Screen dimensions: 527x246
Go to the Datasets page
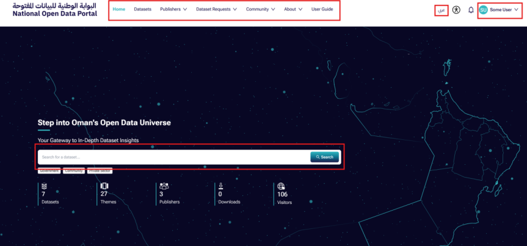point(142,9)
